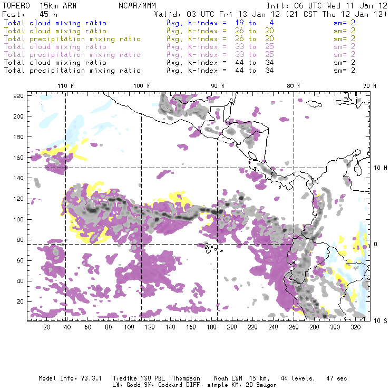Screen dimensions: 390x390
Task: Select the "80 W" longitude label
Action: (x=293, y=86)
